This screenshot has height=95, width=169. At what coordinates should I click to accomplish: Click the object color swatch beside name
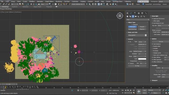[x=145, y=35]
